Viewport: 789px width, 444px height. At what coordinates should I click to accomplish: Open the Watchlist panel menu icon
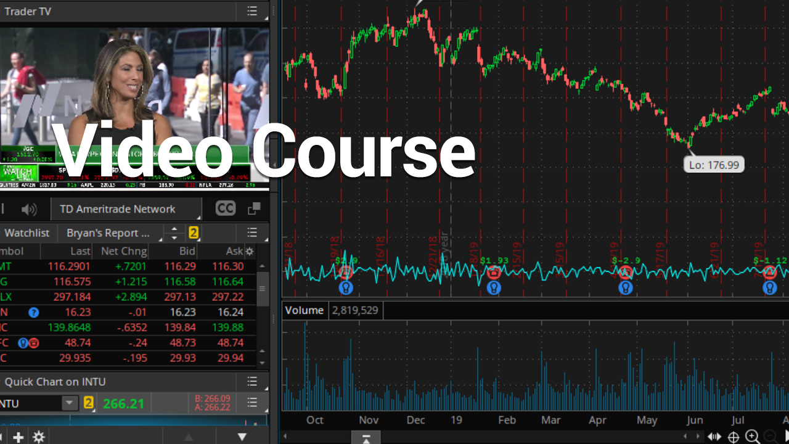[x=252, y=232]
